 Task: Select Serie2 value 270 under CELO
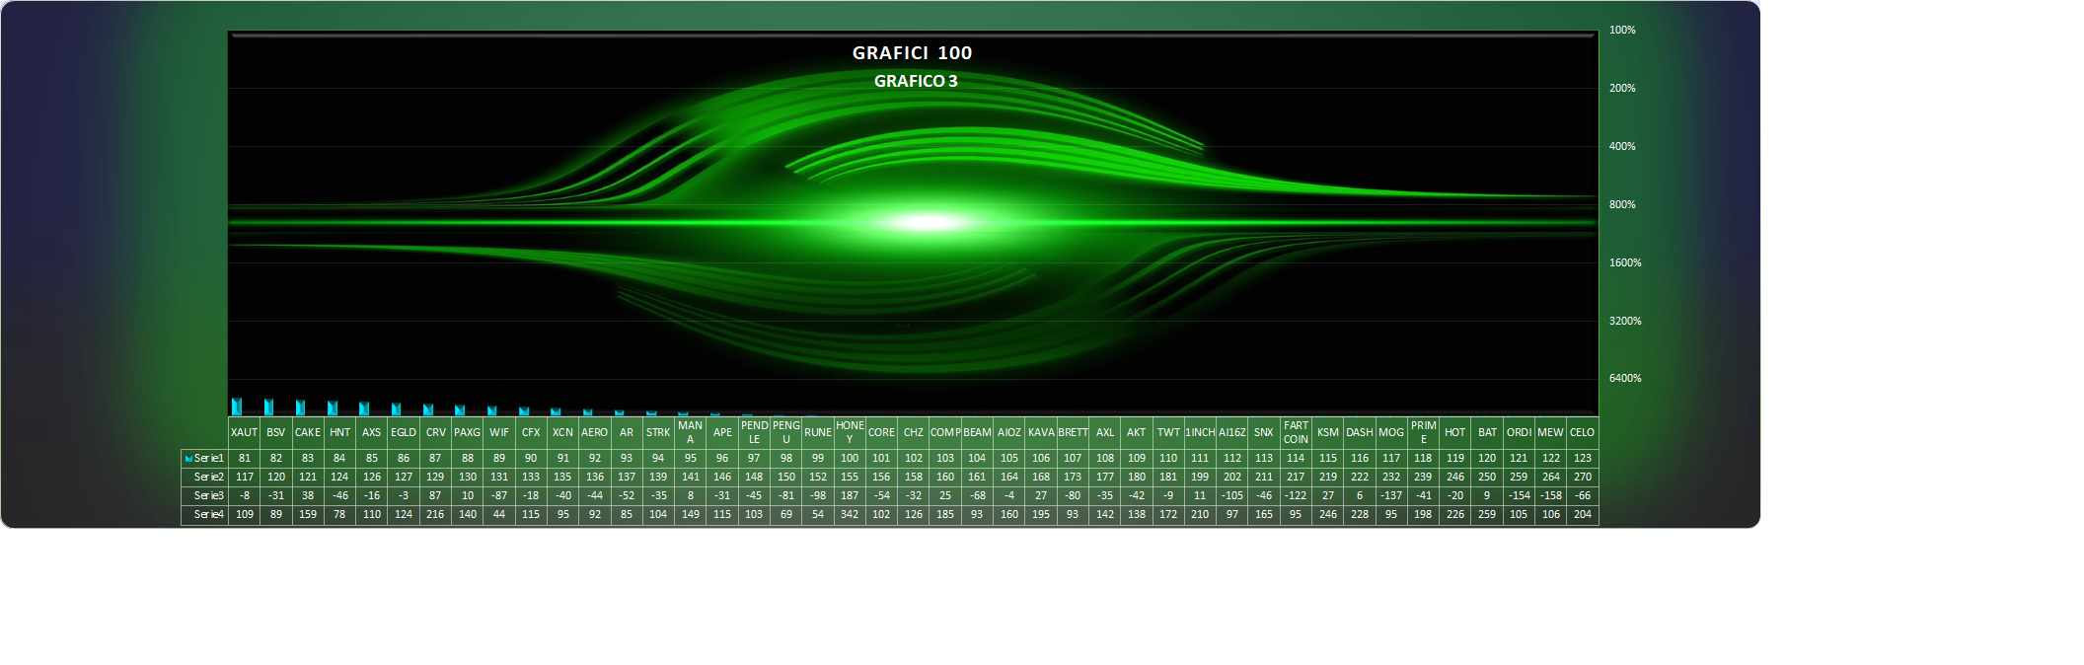coord(1582,477)
